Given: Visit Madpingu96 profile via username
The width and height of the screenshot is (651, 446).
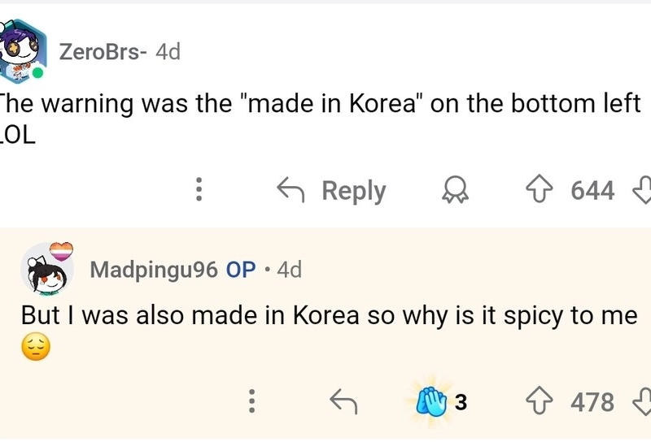Looking at the screenshot, I should (x=153, y=270).
